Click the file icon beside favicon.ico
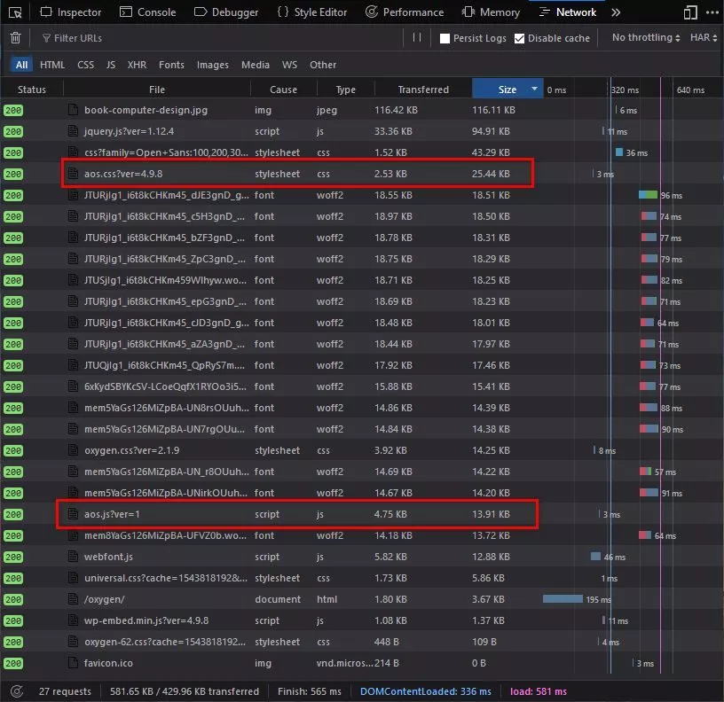Viewport: 724px width, 702px height. point(74,663)
